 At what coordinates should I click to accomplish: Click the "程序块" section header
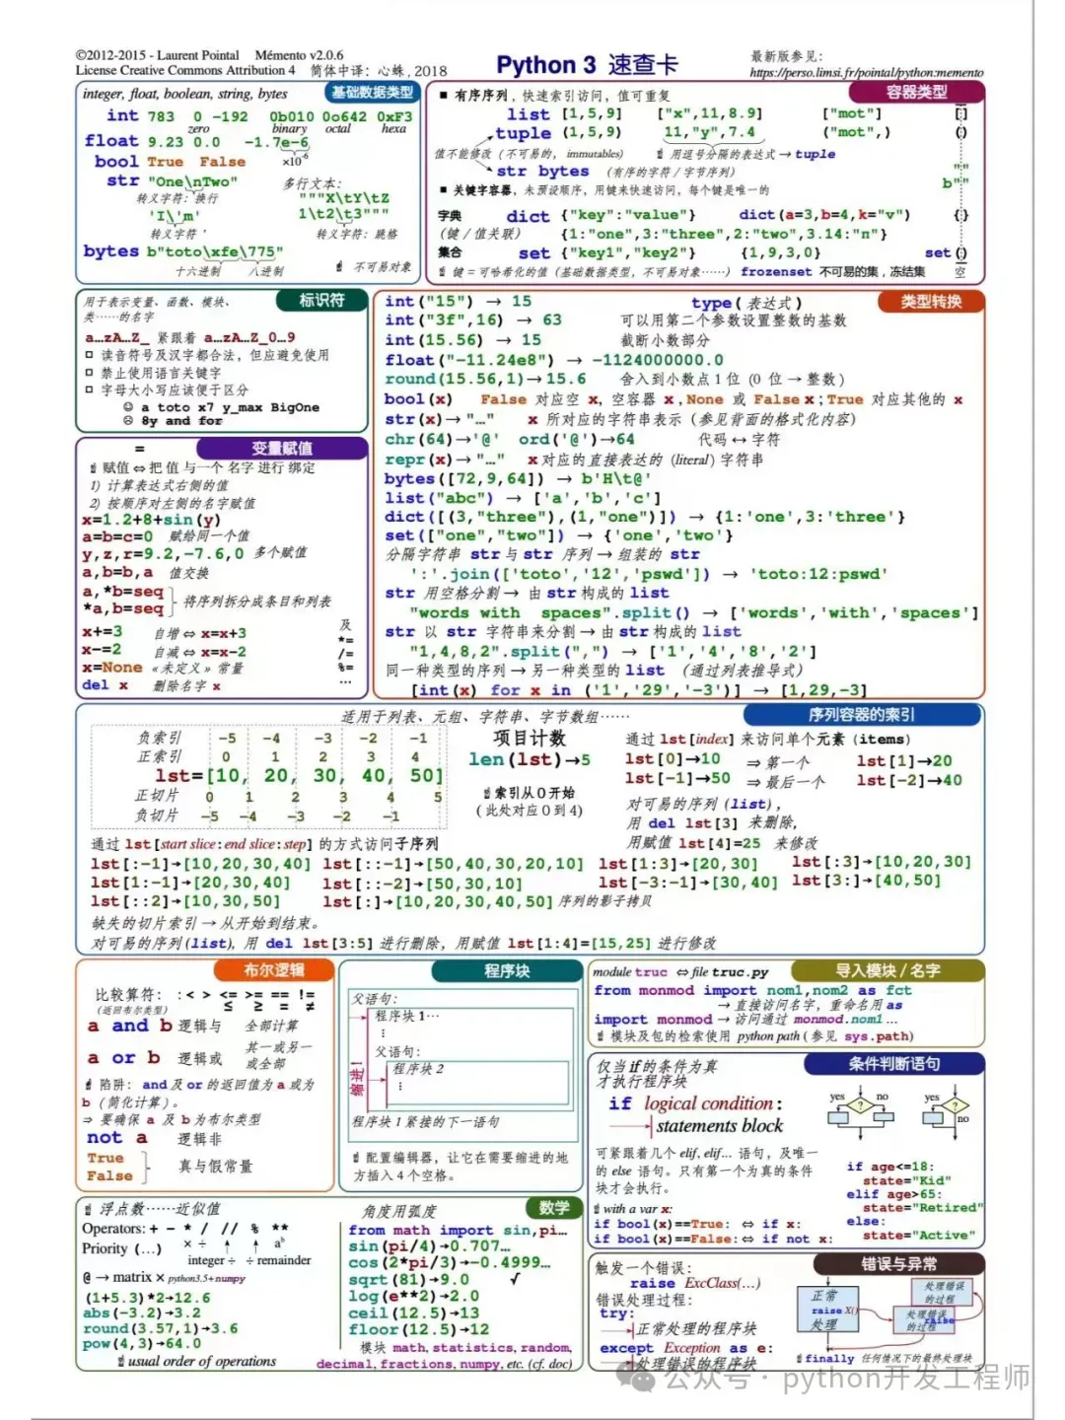click(507, 970)
